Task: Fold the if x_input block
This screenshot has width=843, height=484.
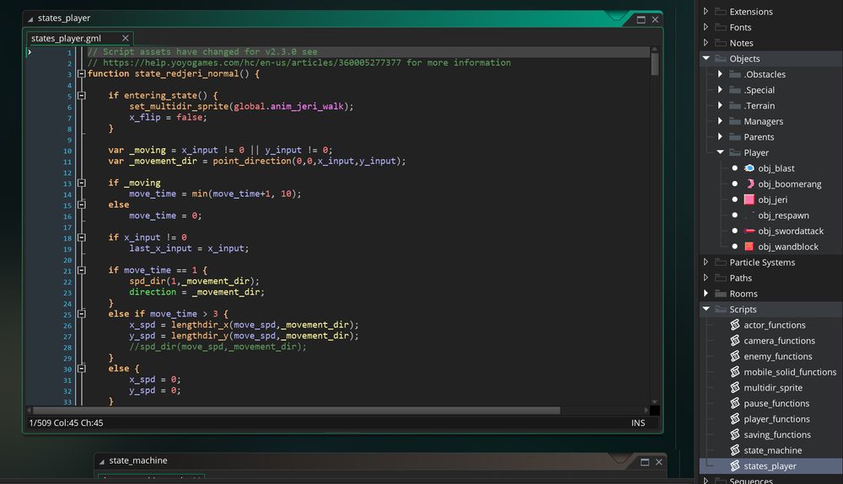Action: click(x=82, y=237)
